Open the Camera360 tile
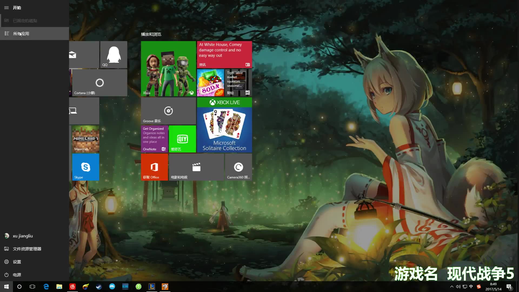Viewport: 519px width, 292px height. click(238, 167)
